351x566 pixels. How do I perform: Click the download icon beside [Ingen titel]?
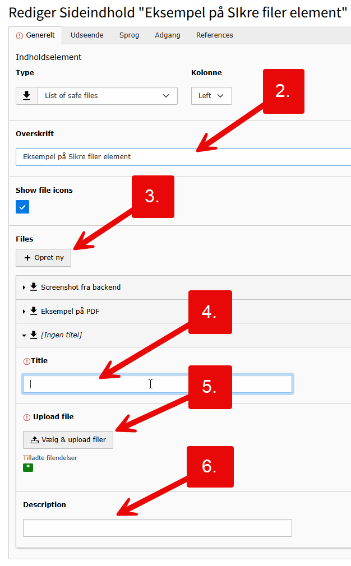coord(34,335)
